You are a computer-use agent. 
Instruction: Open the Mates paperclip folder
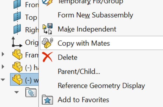31,92
